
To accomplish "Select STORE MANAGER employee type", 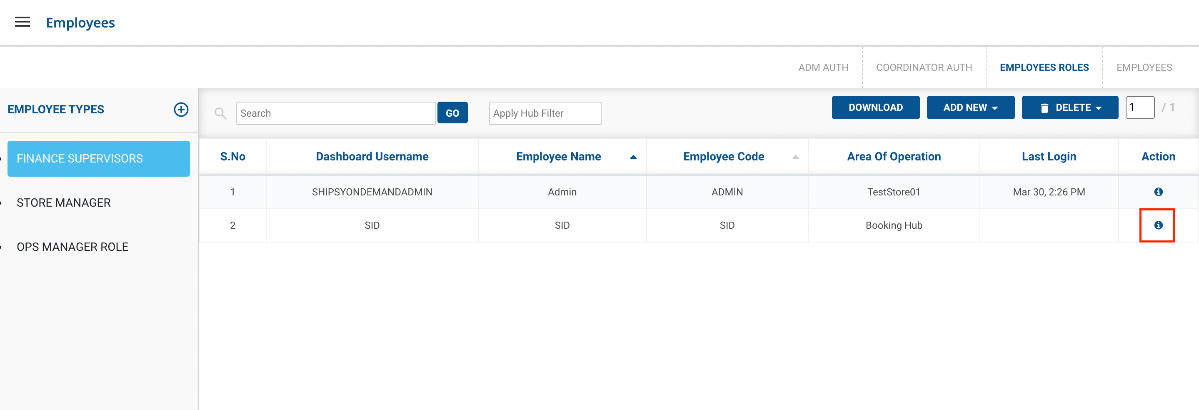I will tap(64, 203).
